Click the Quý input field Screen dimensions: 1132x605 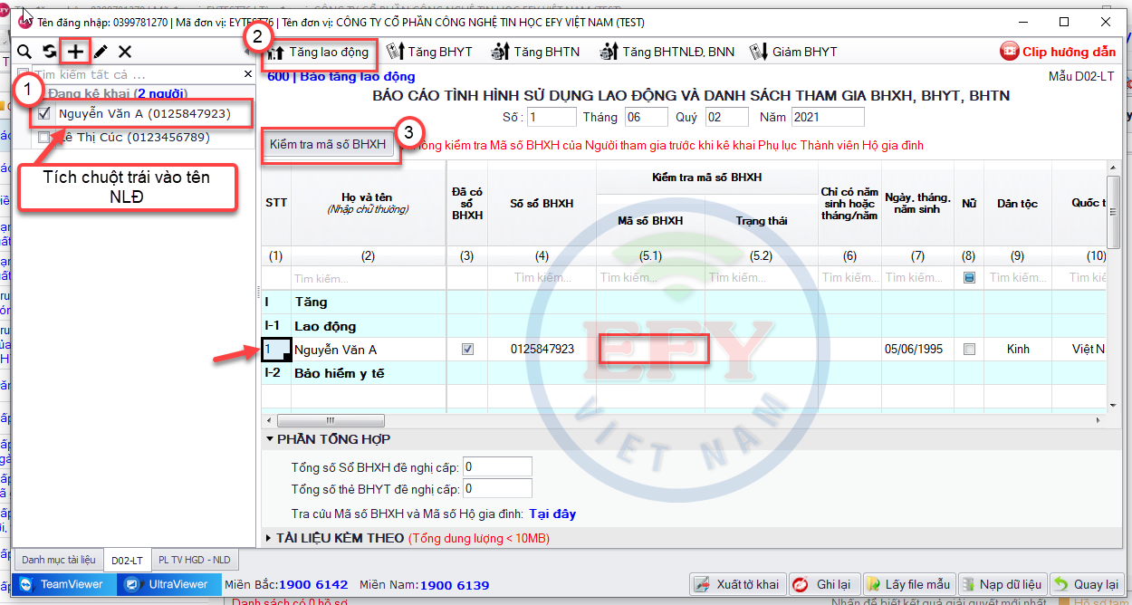click(727, 117)
